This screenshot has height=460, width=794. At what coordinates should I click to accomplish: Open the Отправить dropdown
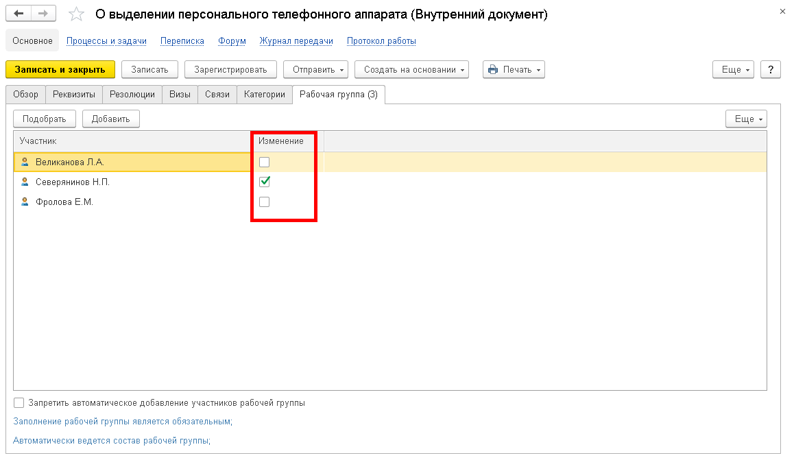pos(315,69)
